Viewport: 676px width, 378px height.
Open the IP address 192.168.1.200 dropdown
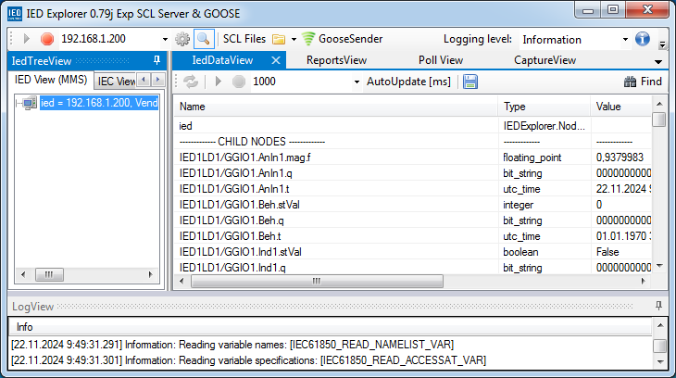coord(165,39)
